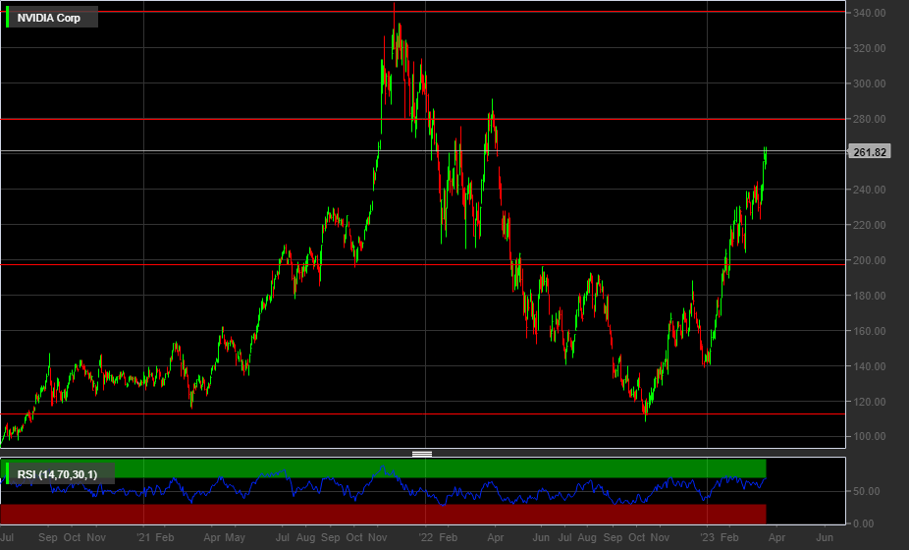The image size is (909, 550).
Task: Click the '22 year label on time axis
Action: coord(426,538)
